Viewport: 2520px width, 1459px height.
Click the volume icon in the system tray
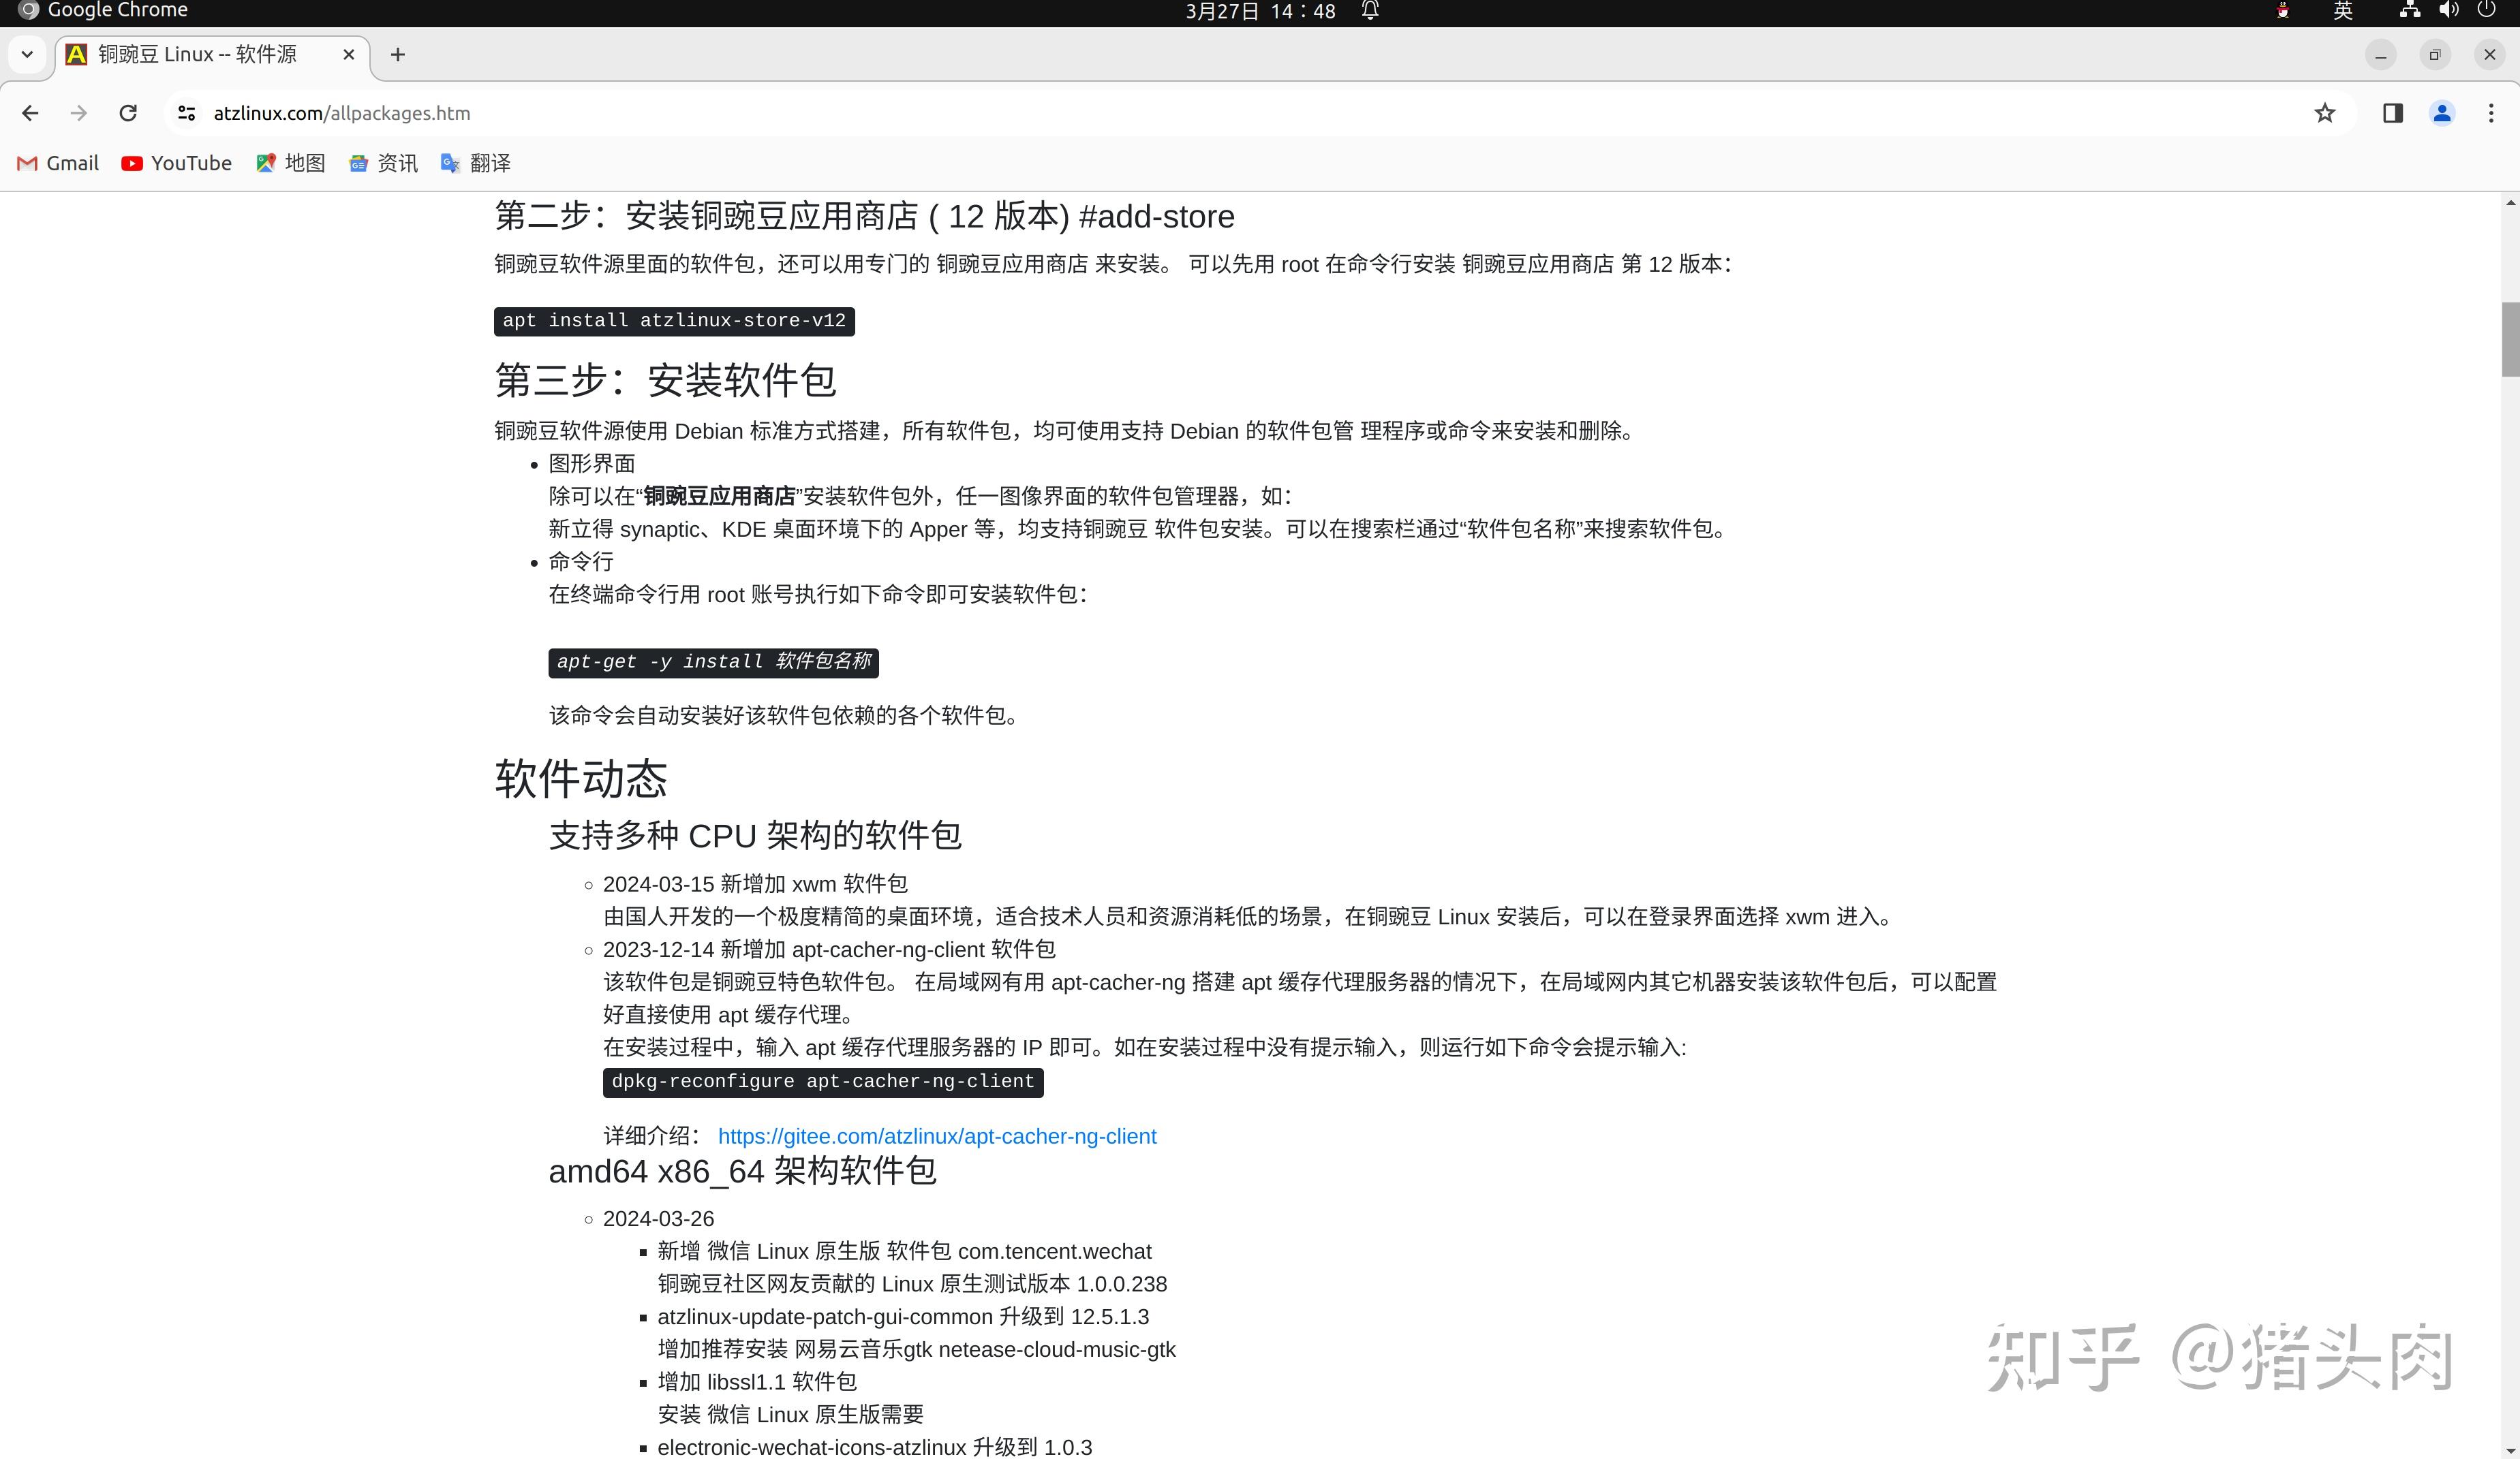[2448, 11]
